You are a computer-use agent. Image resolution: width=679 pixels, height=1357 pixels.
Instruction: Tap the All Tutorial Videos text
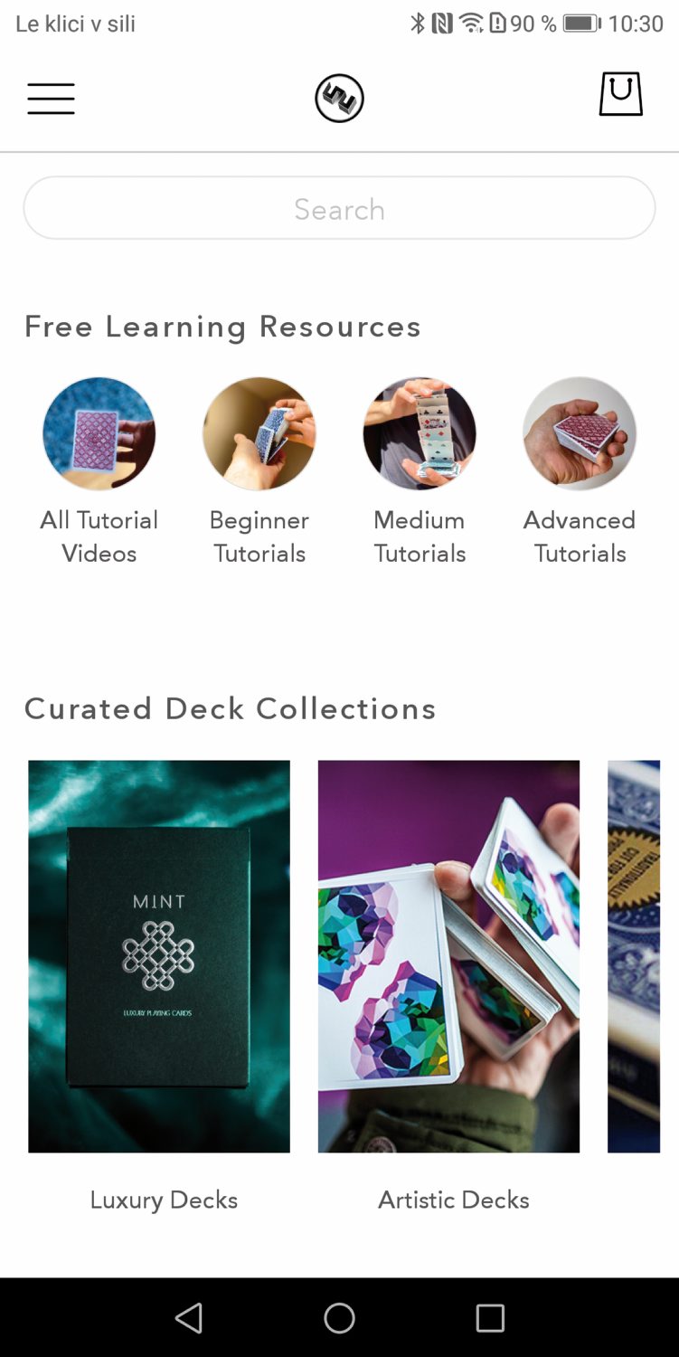coord(99,536)
